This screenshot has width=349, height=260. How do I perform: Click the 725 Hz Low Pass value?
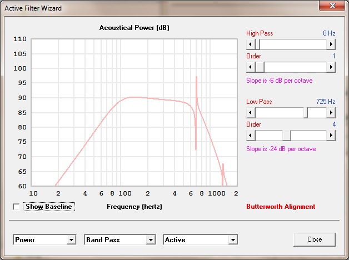coord(326,102)
